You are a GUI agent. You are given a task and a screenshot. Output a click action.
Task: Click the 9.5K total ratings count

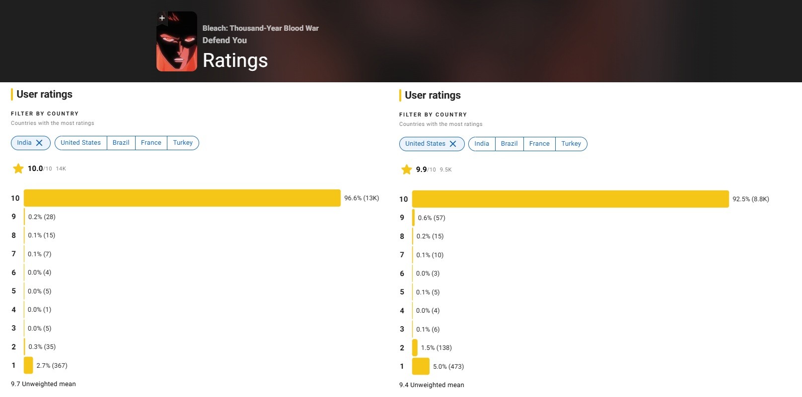(x=446, y=170)
